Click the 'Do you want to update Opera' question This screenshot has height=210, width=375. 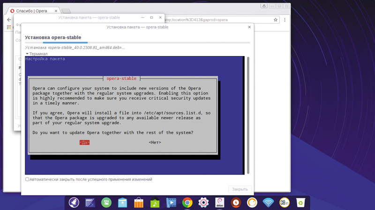pyautogui.click(x=113, y=133)
